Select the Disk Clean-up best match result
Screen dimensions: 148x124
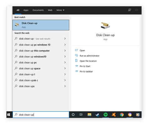(41, 25)
